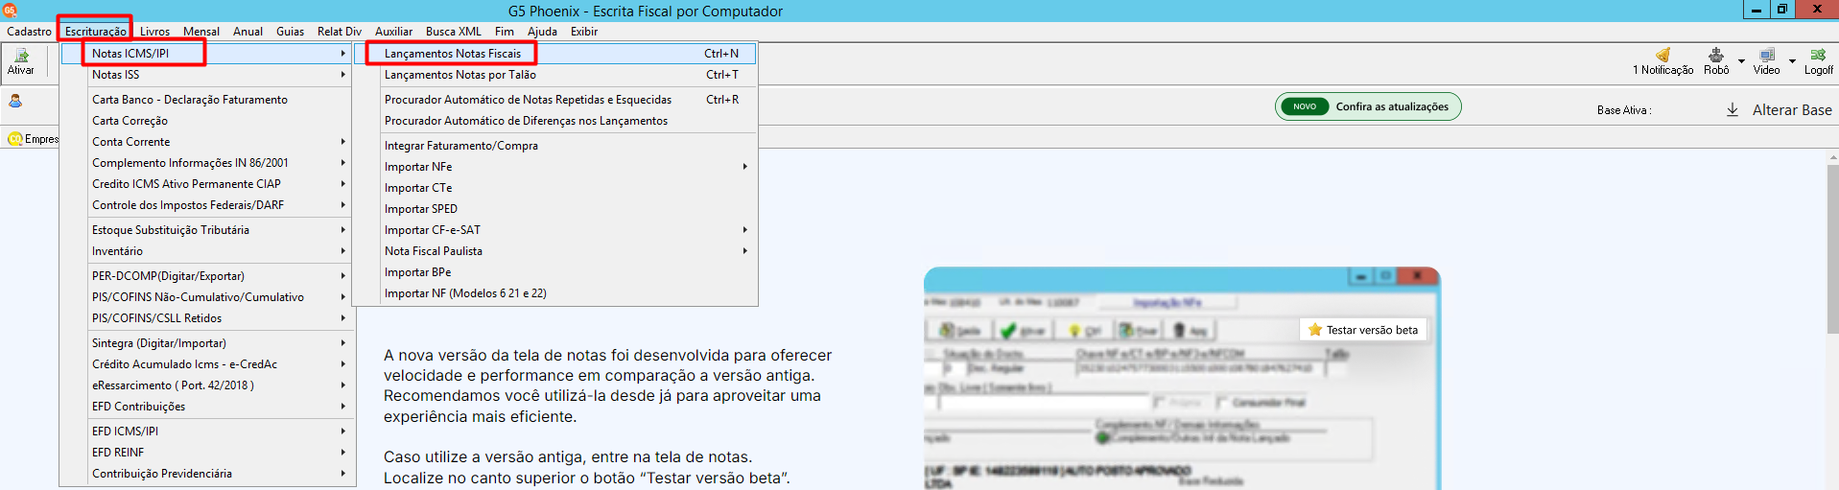Viewport: 1839px width, 490px height.
Task: Click the download arrow beside Alterar Base
Action: (x=1733, y=109)
